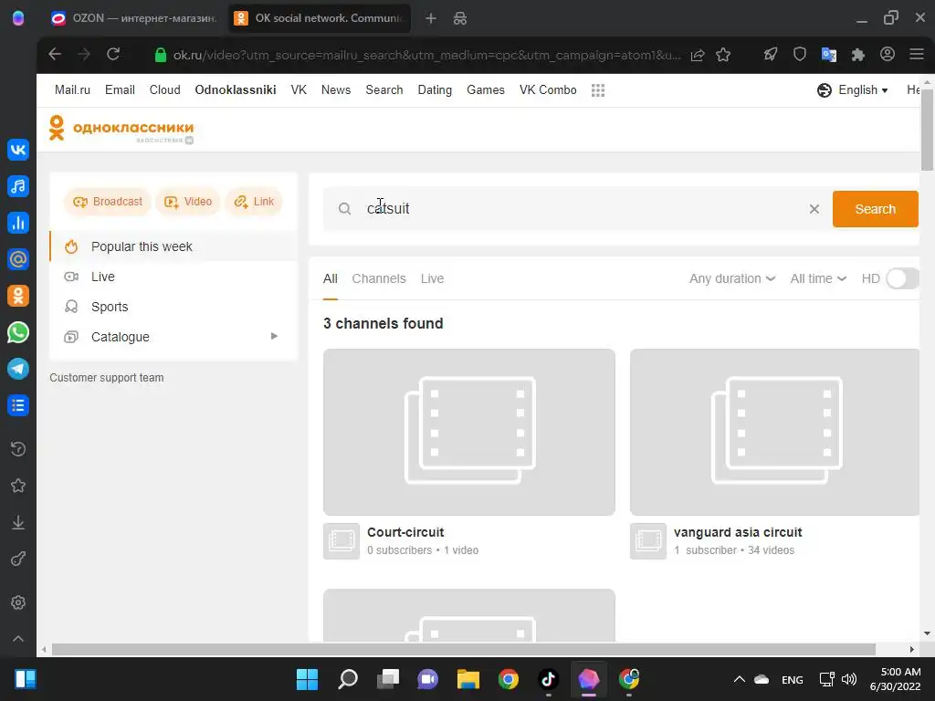The width and height of the screenshot is (935, 701).
Task: Select the OK social network tab
Action: click(x=319, y=18)
